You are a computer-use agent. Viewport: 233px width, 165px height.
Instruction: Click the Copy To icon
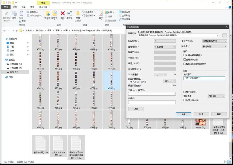54,15
